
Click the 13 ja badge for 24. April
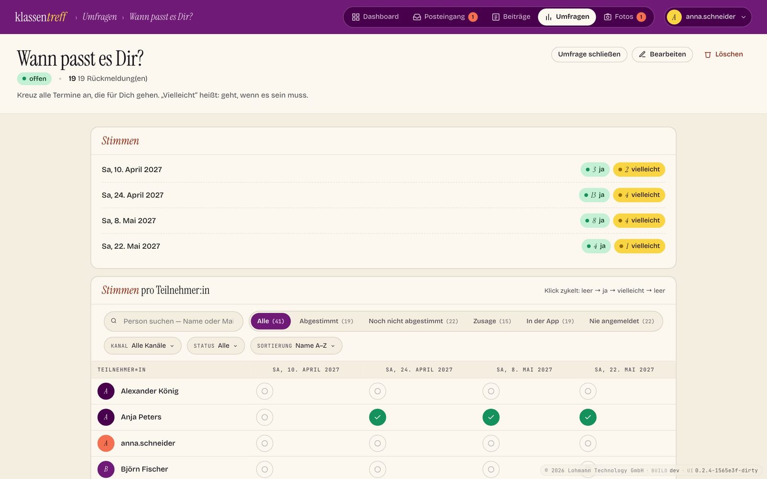594,195
